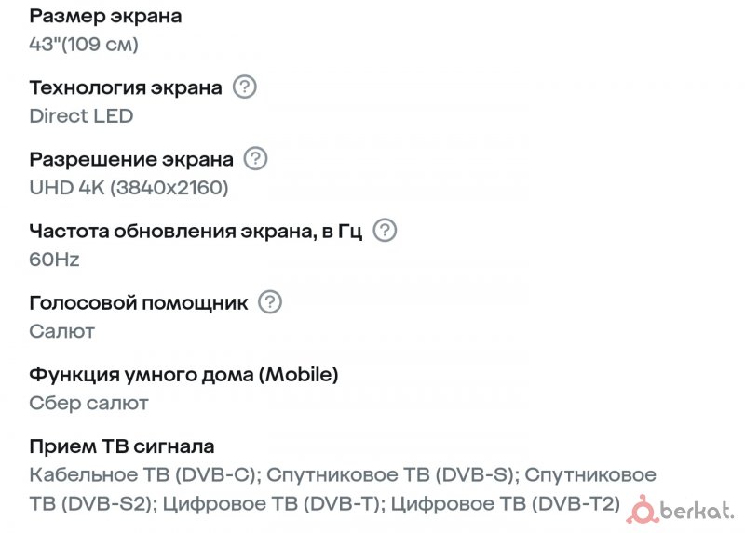
Task: Click question mark next to Разрешение экрана
Action: click(x=255, y=158)
